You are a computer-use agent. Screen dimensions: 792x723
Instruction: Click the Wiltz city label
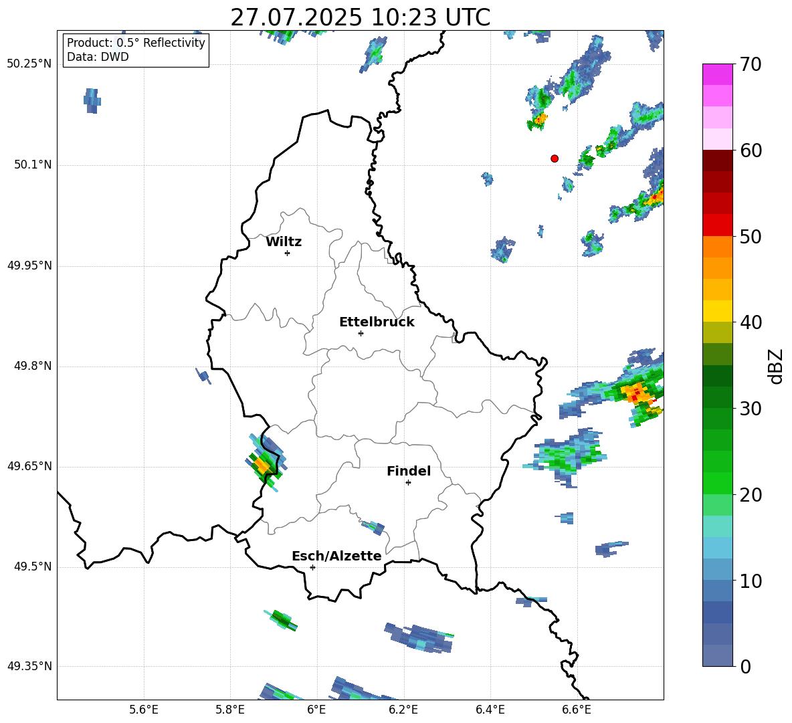[284, 242]
